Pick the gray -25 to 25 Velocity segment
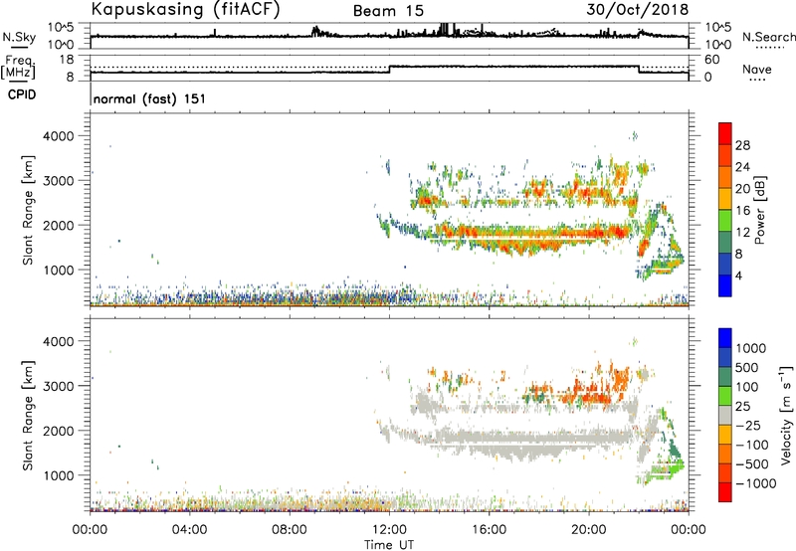Image resolution: width=796 pixels, height=551 pixels. pos(725,416)
